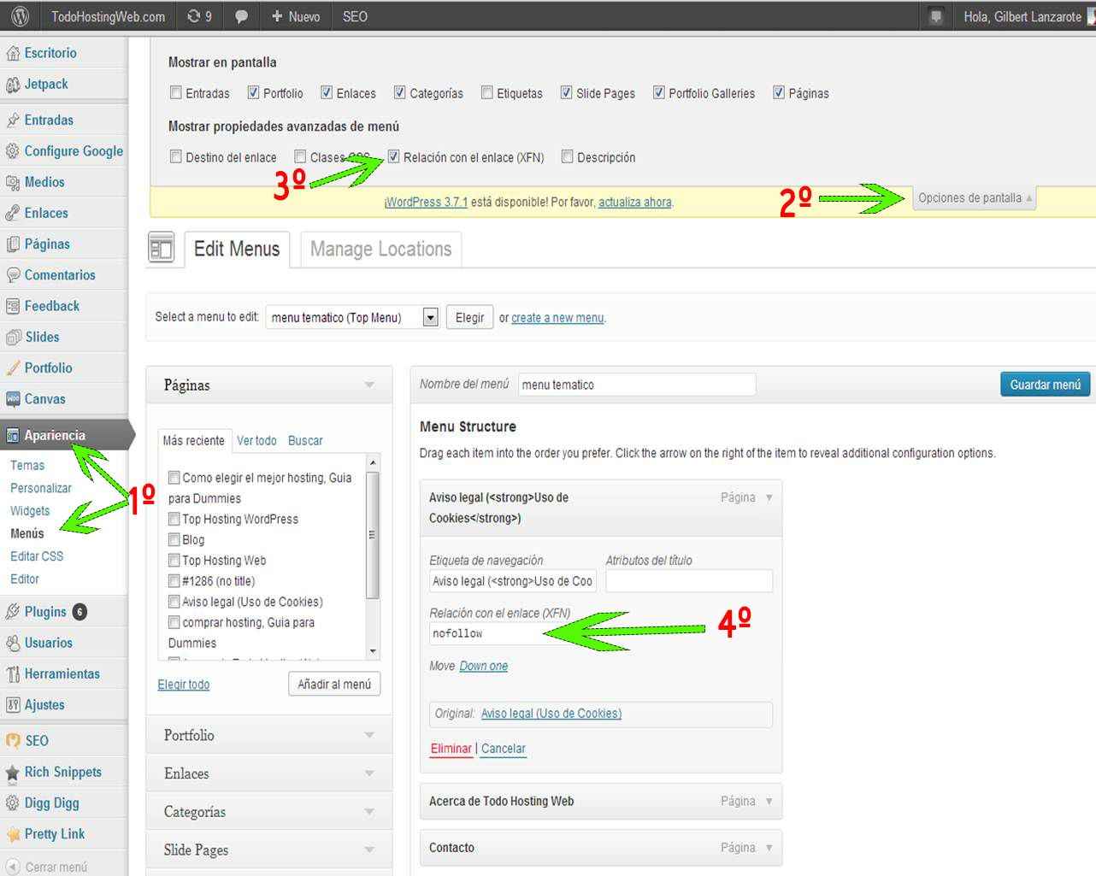
Task: Click the SEO sidebar icon
Action: tap(13, 741)
